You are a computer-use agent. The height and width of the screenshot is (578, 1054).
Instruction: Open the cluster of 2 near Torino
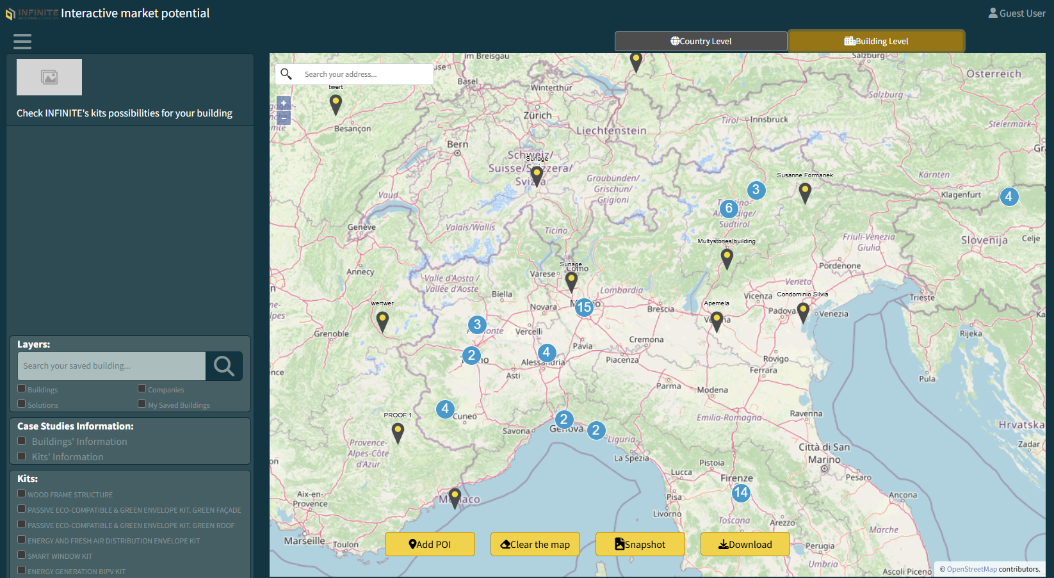coord(471,355)
